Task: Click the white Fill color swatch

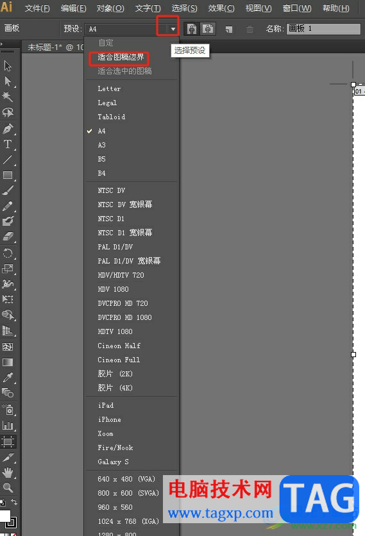Action: click(x=4, y=515)
